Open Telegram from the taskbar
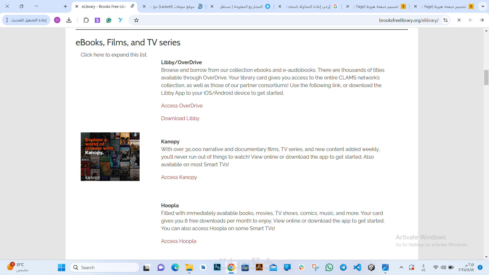 pyautogui.click(x=343, y=267)
